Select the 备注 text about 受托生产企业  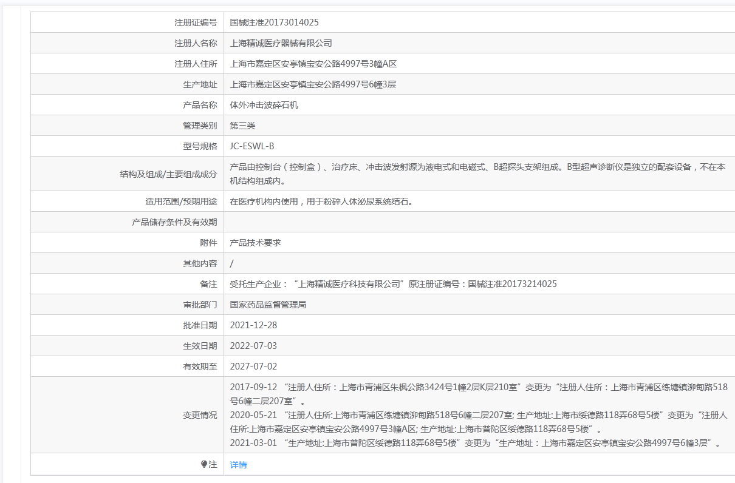pyautogui.click(x=393, y=284)
